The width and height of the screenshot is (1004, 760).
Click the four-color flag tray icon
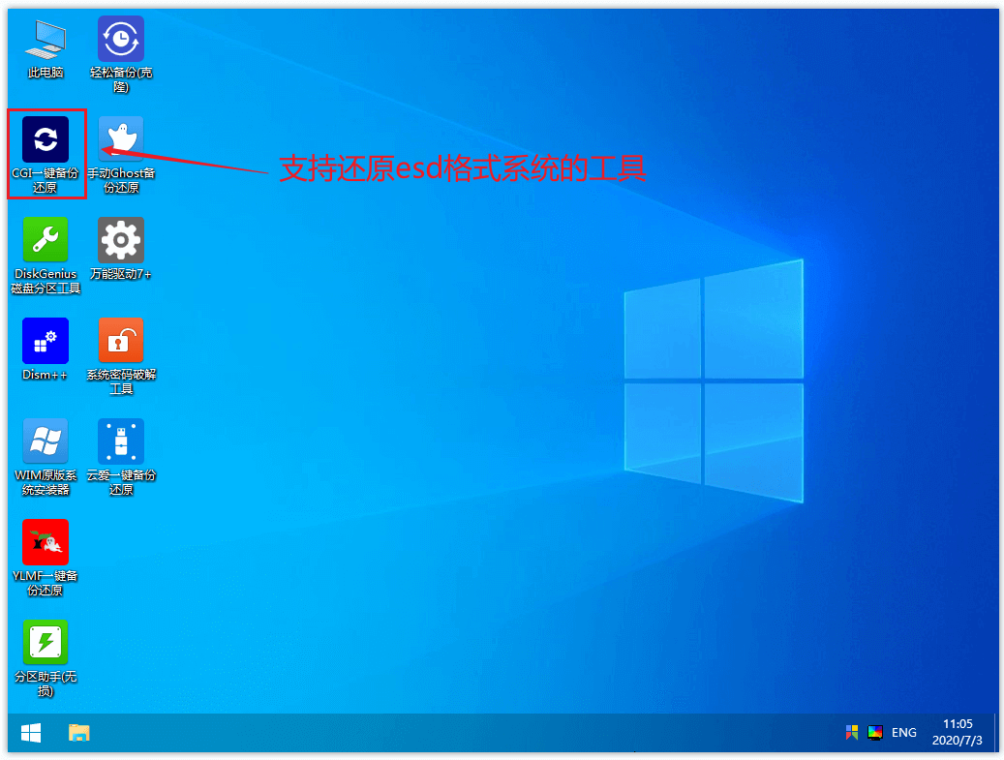(852, 733)
